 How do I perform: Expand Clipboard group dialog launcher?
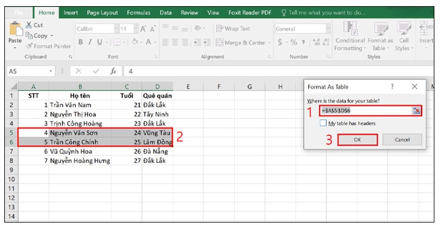click(70, 57)
